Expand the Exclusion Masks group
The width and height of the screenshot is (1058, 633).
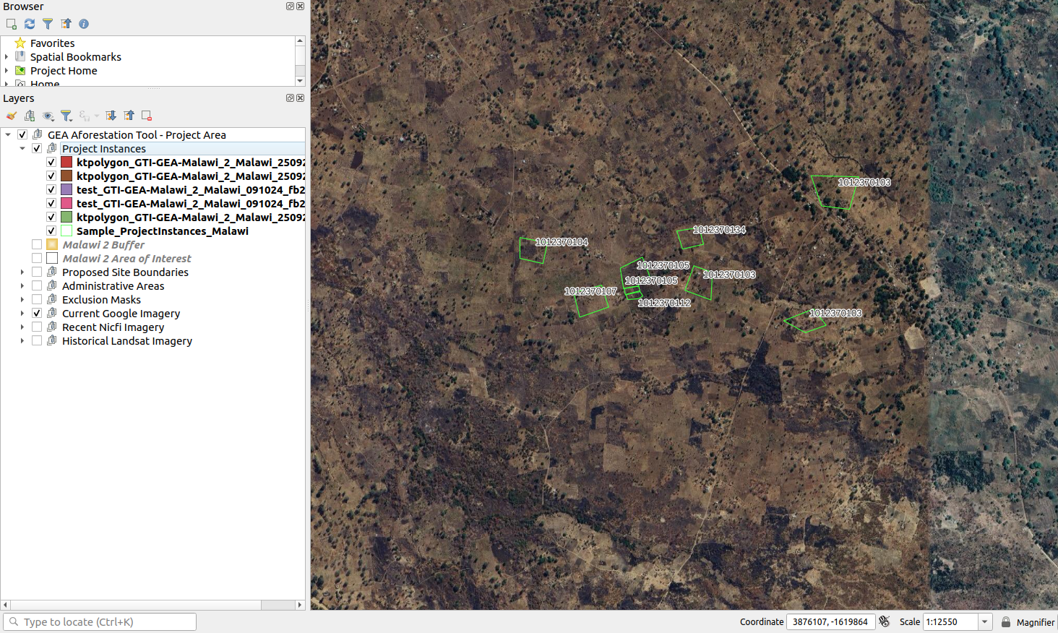pos(22,300)
